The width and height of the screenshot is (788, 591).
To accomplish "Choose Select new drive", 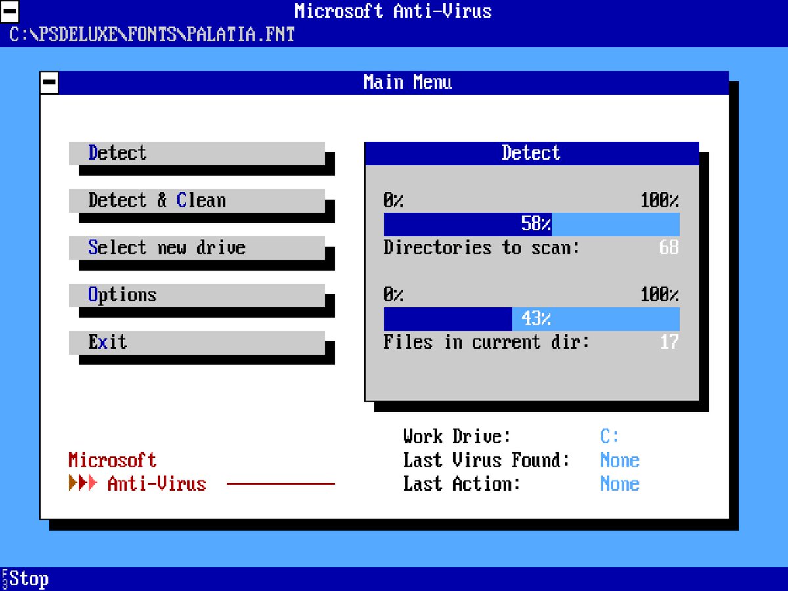I will 197,248.
